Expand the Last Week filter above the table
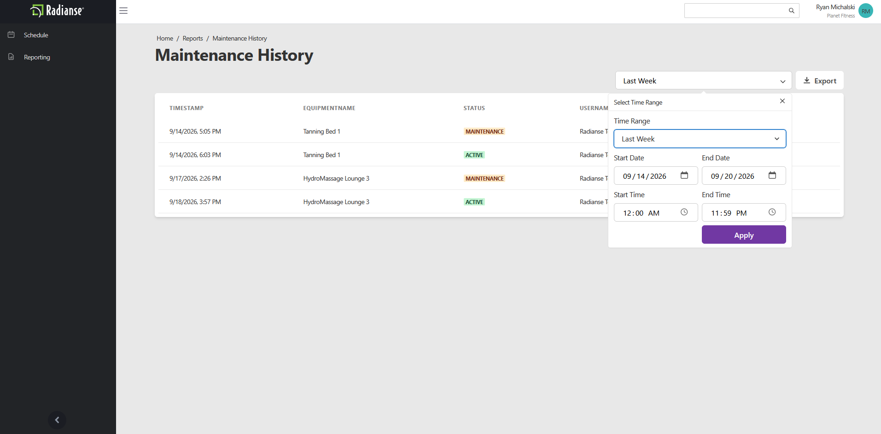This screenshot has width=881, height=434. (703, 81)
